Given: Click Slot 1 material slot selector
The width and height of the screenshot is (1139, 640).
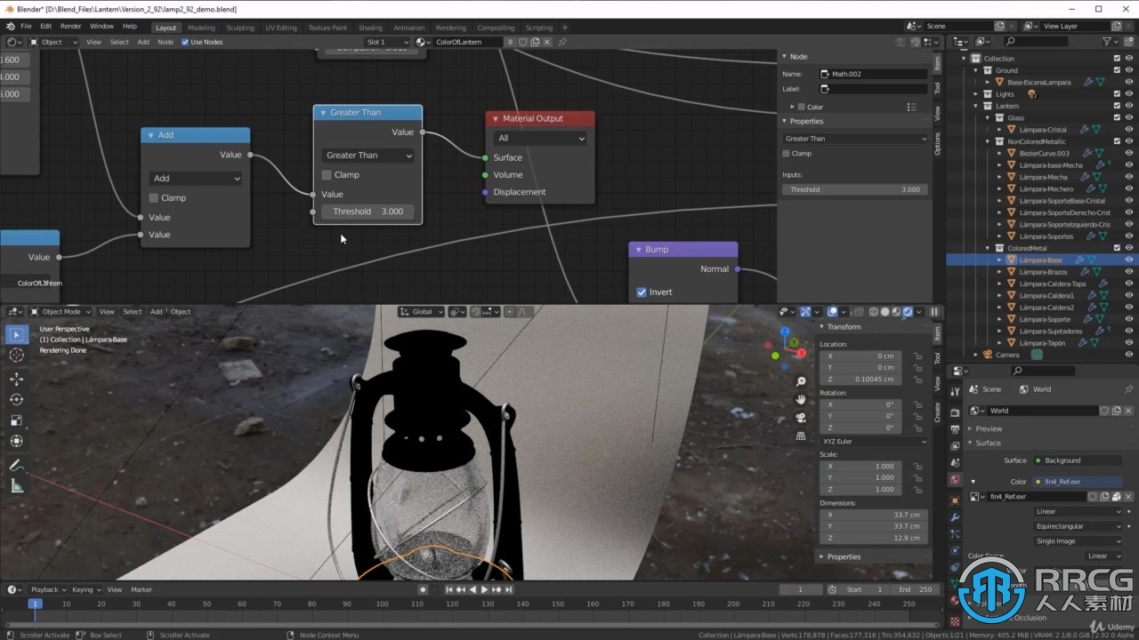Looking at the screenshot, I should point(387,42).
